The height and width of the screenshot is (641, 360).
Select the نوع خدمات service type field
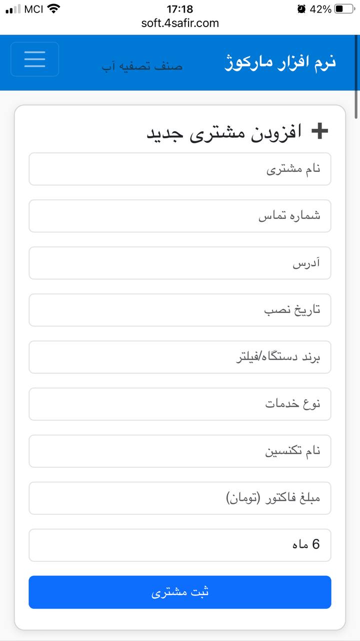pyautogui.click(x=180, y=404)
